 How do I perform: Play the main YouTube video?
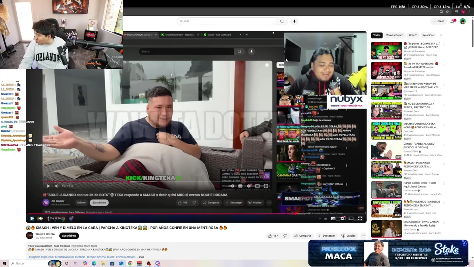tap(32, 218)
